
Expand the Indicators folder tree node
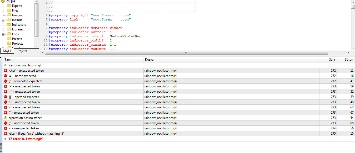[x=3, y=25]
